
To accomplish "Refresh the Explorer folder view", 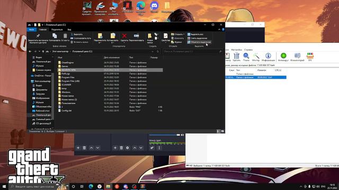I will [158, 52].
